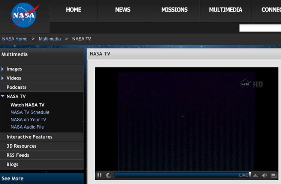Screen dimensions: 281x184
Task: Click NASA Home breadcrumb link
Action: (x=15, y=39)
